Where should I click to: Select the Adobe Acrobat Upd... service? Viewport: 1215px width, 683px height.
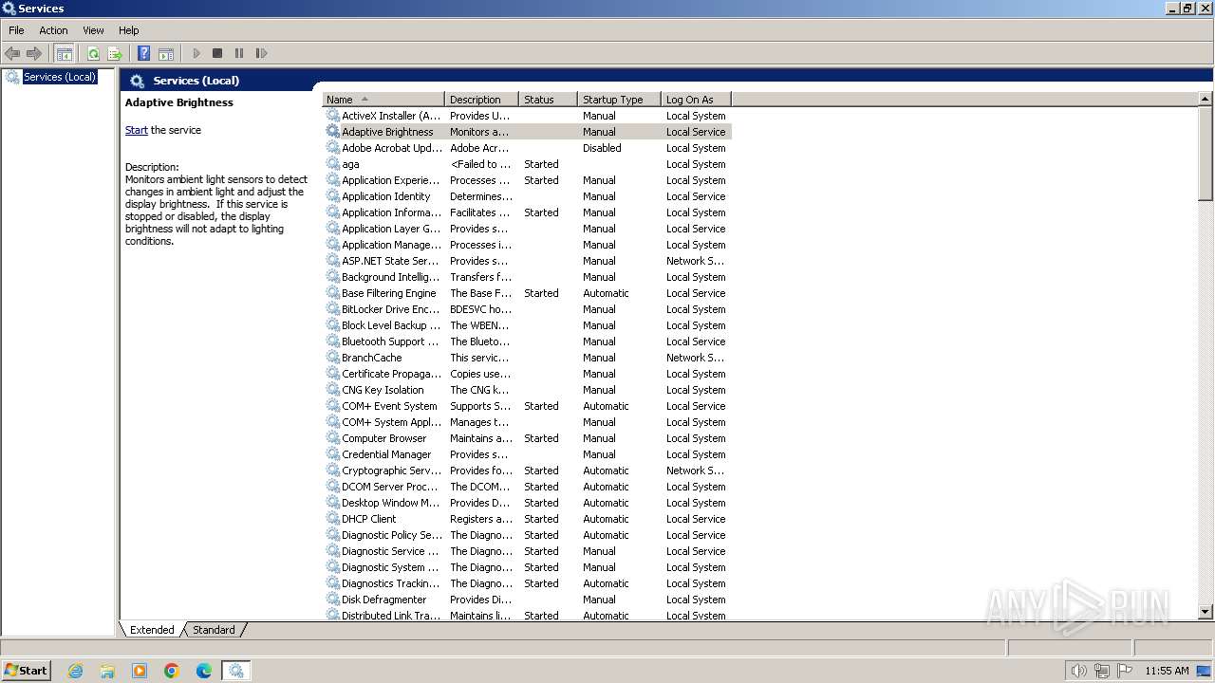[392, 148]
